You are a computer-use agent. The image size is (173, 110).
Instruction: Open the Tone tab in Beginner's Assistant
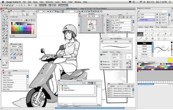(x=157, y=27)
